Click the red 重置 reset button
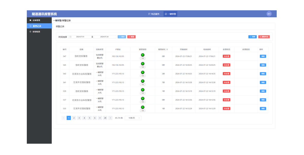Image resolution: width=304 pixels, height=155 pixels. (131, 37)
